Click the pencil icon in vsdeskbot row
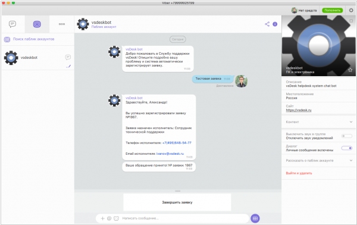The image size is (357, 225). [x=68, y=66]
